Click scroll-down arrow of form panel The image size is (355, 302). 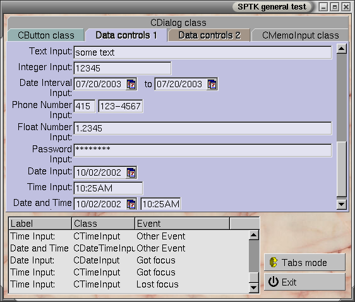click(341, 205)
